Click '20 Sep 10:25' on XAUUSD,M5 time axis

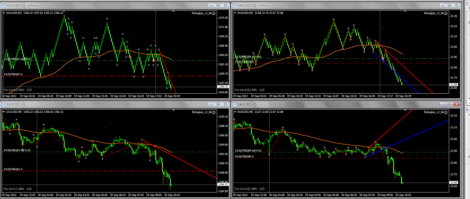click(172, 195)
